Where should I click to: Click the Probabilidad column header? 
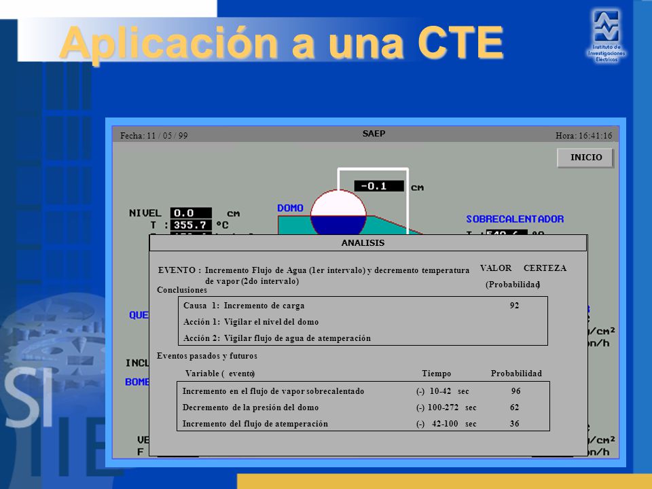(516, 374)
